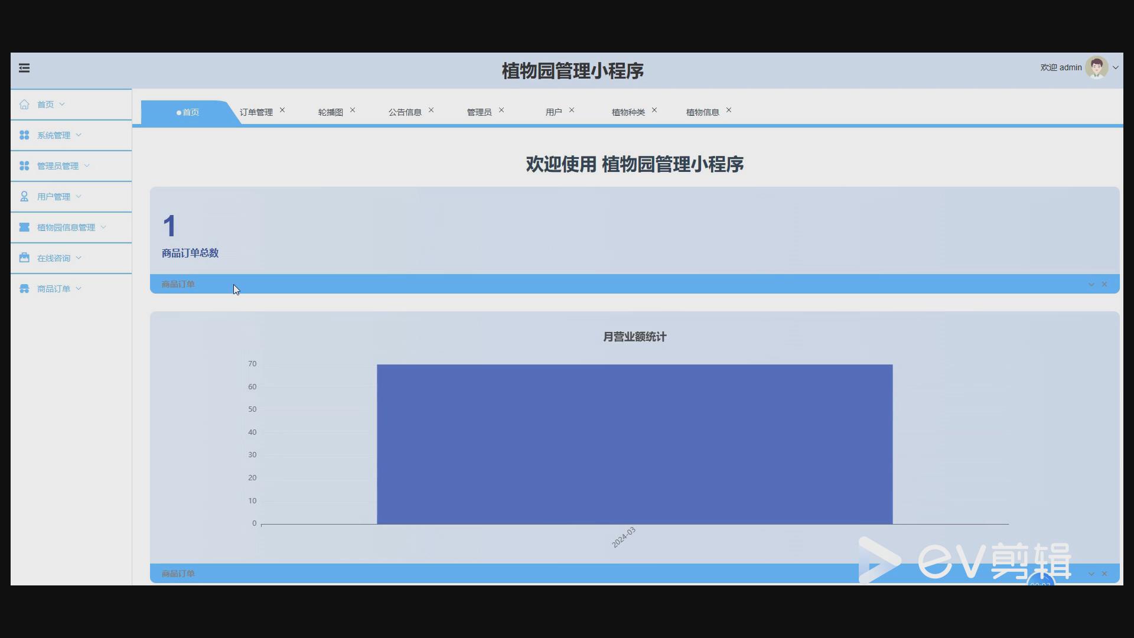Click the 用户管理 person icon
The width and height of the screenshot is (1134, 638).
coord(24,197)
